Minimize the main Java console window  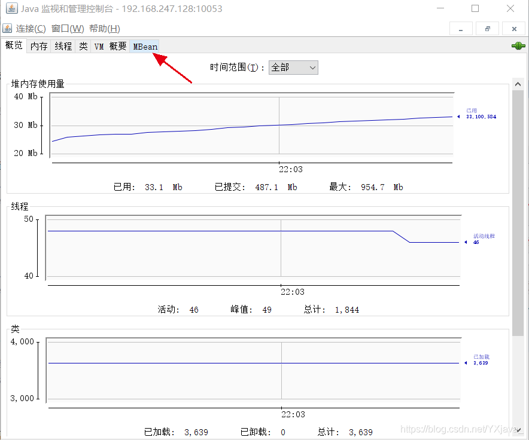click(x=440, y=8)
